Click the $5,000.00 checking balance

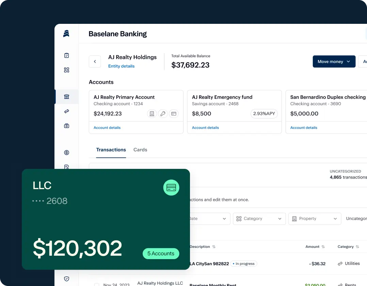click(304, 114)
